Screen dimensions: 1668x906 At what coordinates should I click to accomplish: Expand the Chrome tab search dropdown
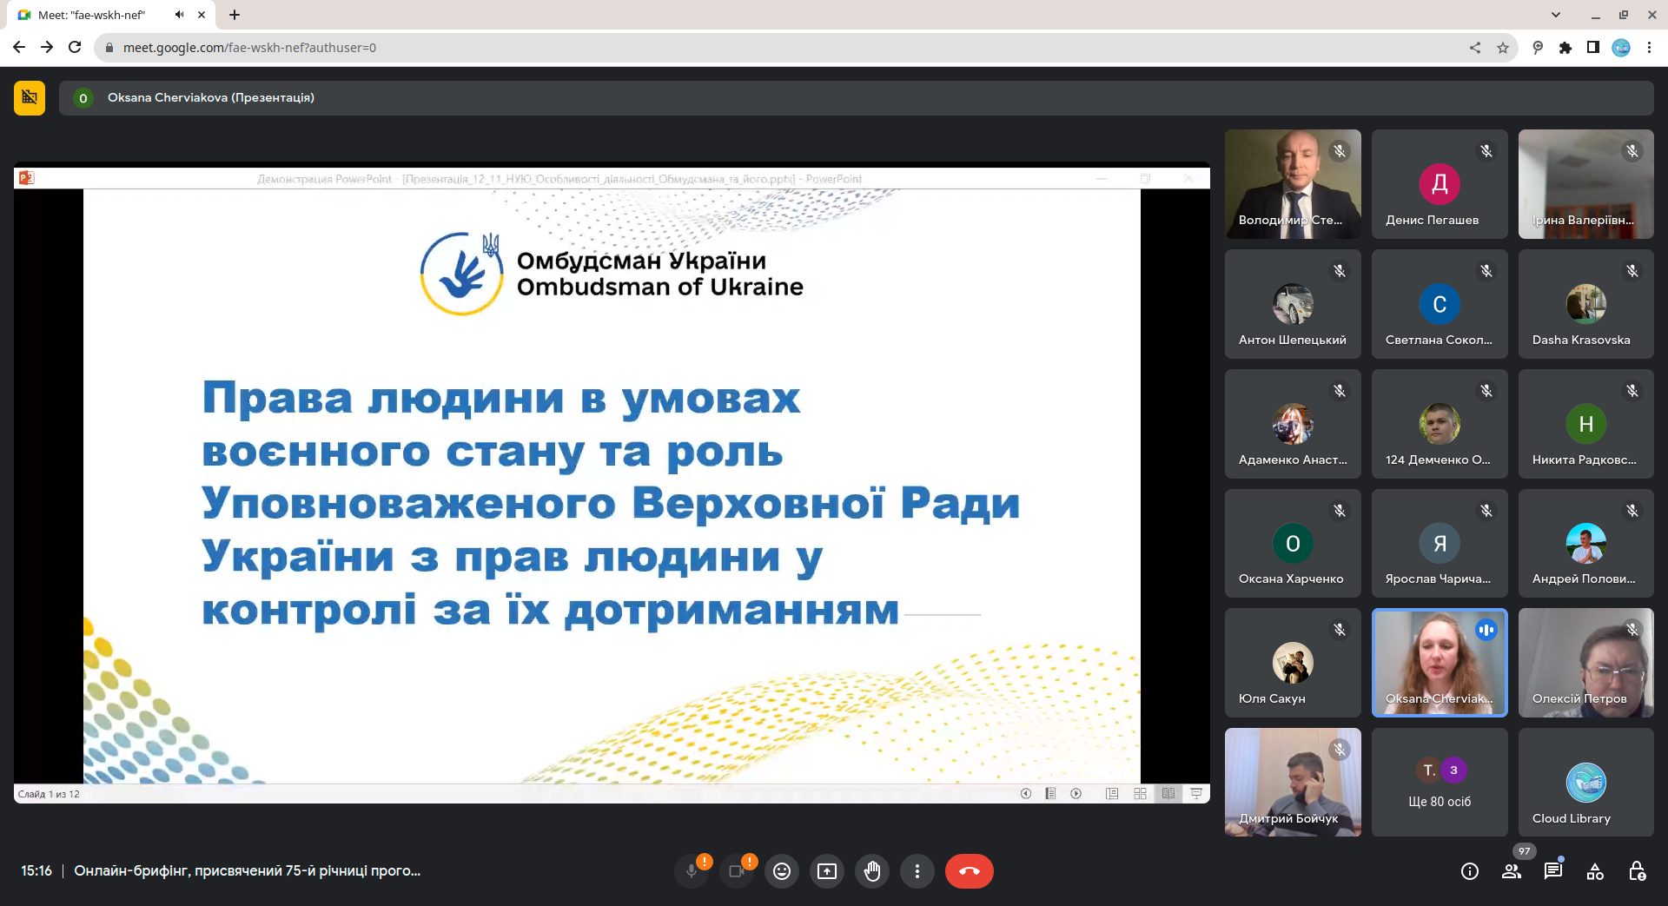1555,15
